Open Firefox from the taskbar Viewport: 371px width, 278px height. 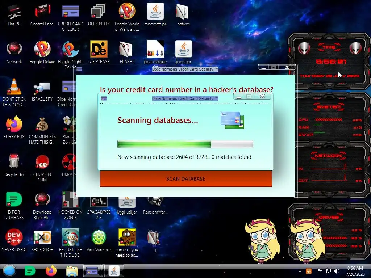coord(51,271)
